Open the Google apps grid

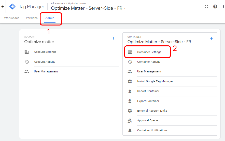[x=206, y=6]
